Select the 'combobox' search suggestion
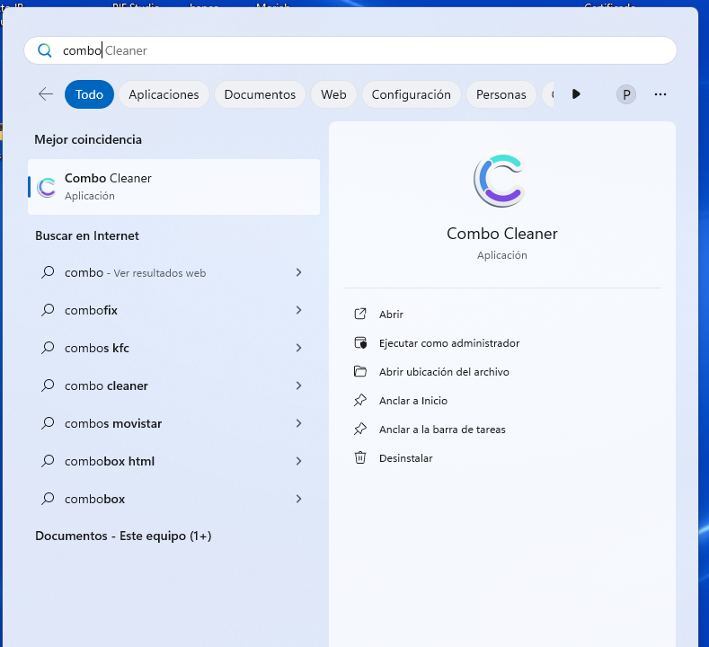 coord(173,499)
